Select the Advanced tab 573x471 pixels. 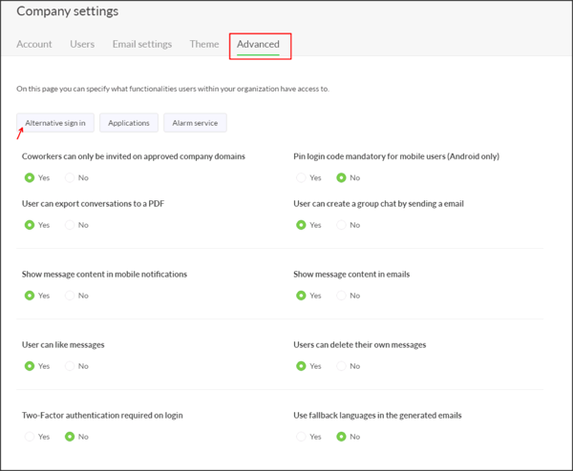tap(258, 44)
